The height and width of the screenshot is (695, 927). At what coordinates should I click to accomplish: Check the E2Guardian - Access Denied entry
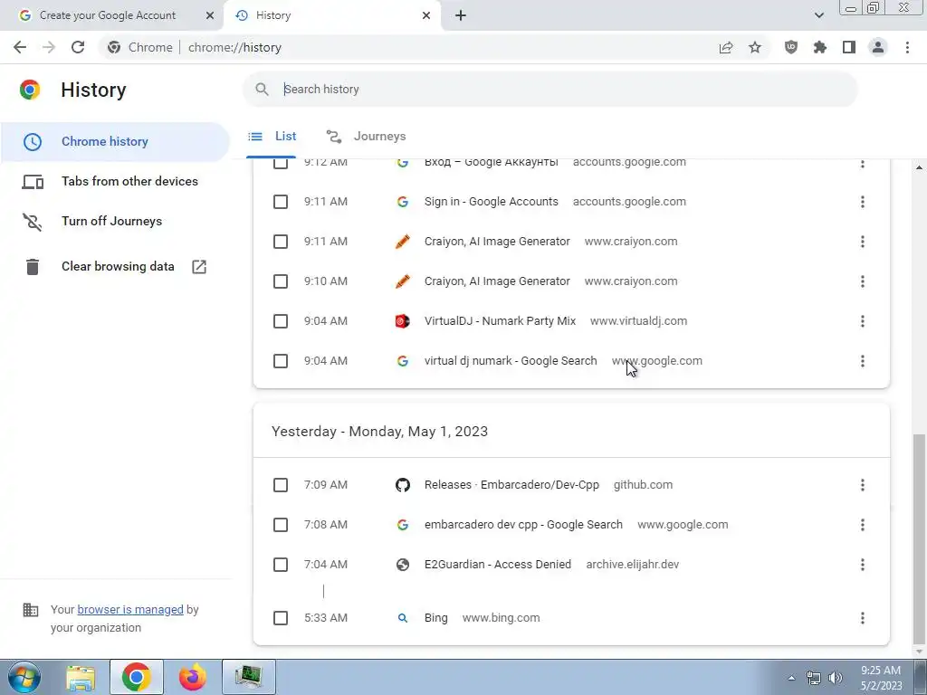pyautogui.click(x=281, y=565)
